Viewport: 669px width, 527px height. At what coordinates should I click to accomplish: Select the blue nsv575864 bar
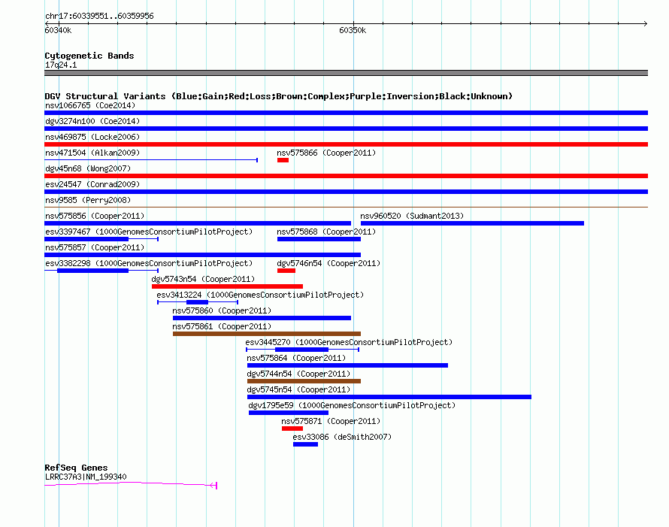(348, 365)
